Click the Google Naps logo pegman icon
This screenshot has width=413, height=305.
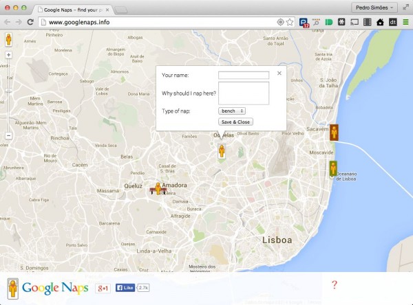(x=12, y=289)
